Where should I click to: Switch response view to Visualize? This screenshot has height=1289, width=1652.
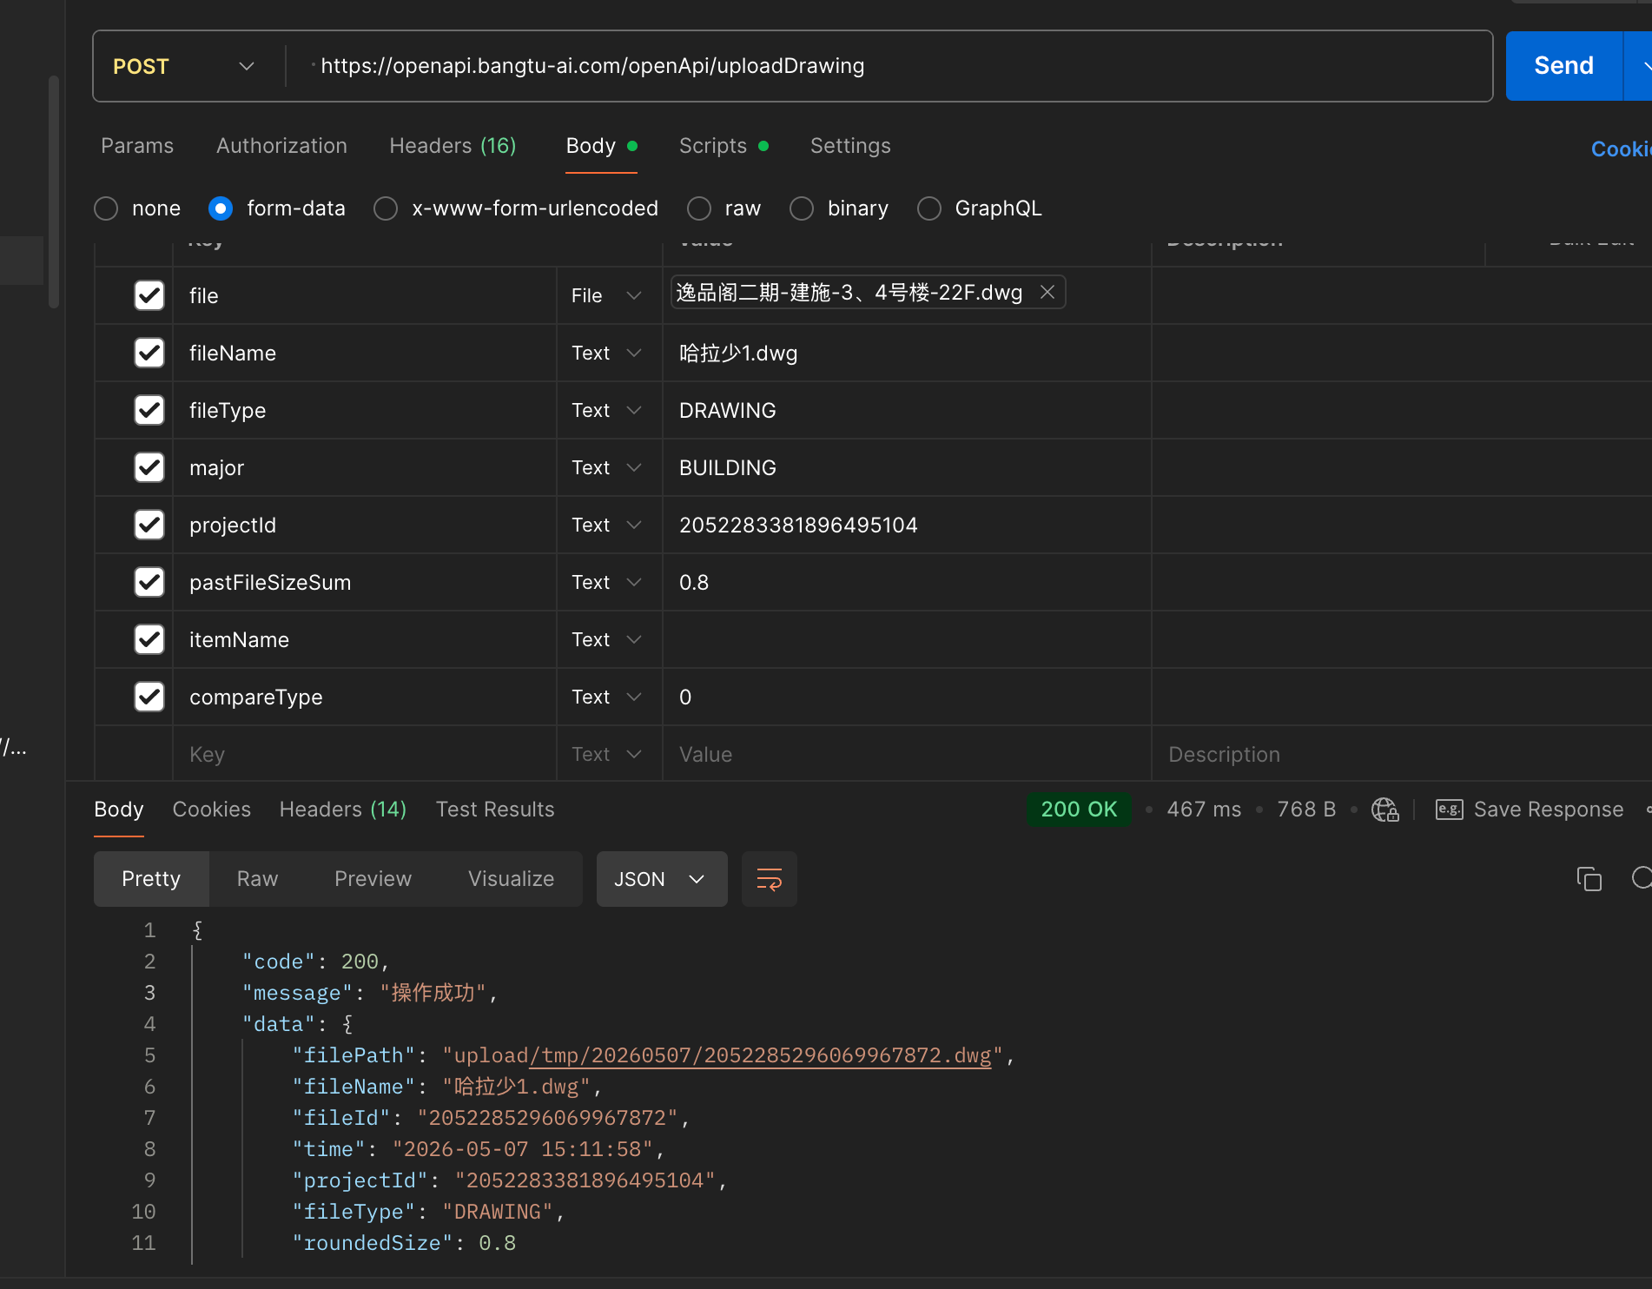pyautogui.click(x=511, y=879)
